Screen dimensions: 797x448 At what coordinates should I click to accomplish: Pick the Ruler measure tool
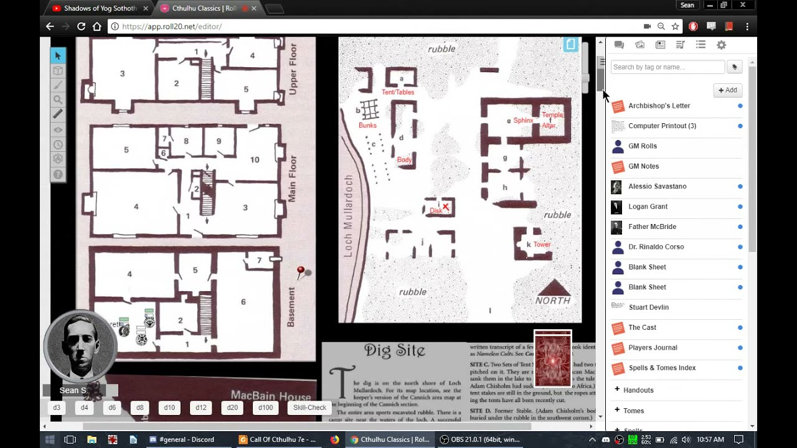(58, 114)
